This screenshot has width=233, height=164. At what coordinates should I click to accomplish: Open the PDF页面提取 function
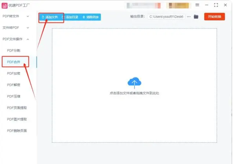pos(17,108)
